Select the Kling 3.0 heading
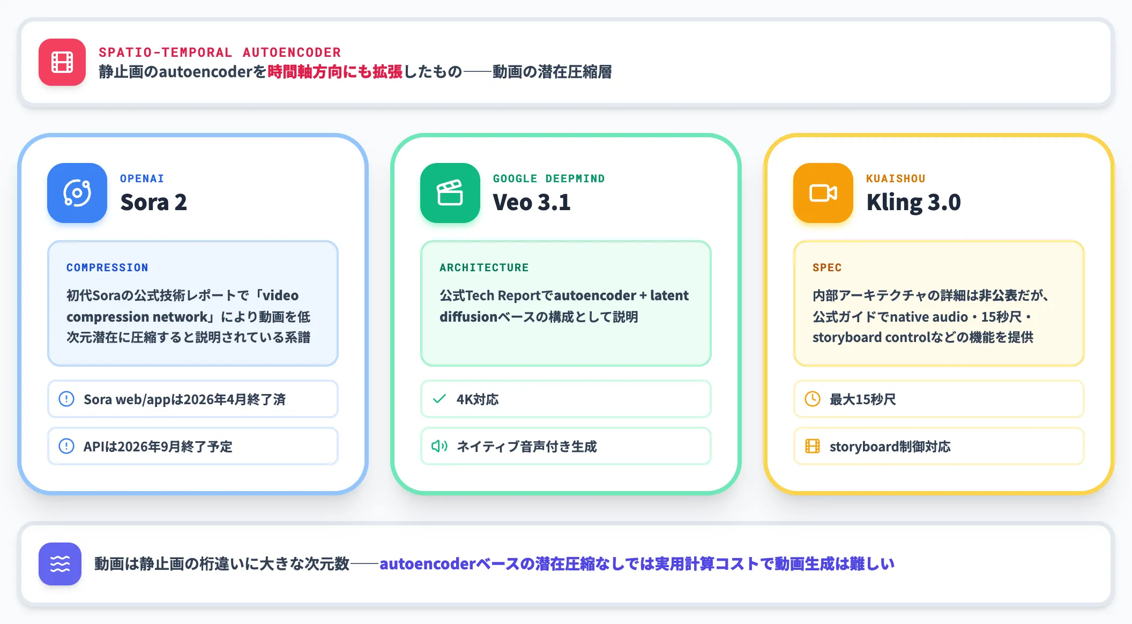The height and width of the screenshot is (624, 1132). coord(913,202)
